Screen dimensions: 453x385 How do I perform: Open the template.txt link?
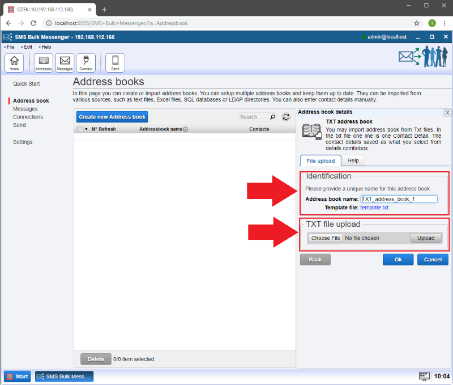(x=374, y=208)
